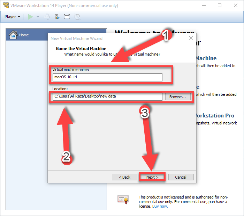Maximize the VMware Workstation Player window
Screen dimensions: 244x216
(220, 6)
